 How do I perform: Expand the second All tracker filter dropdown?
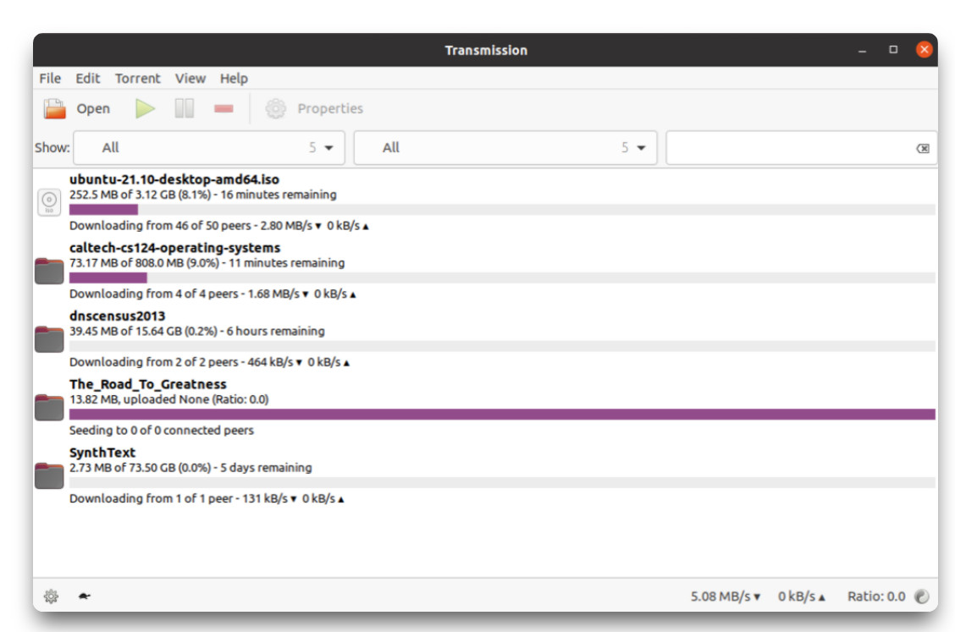click(x=505, y=148)
